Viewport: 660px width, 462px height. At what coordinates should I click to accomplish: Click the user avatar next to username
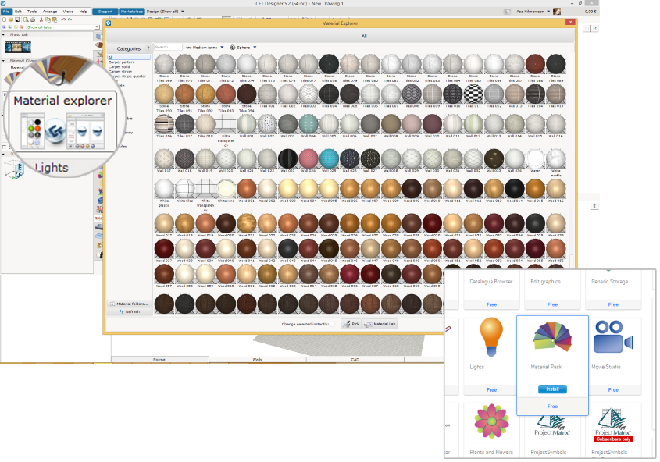point(557,12)
